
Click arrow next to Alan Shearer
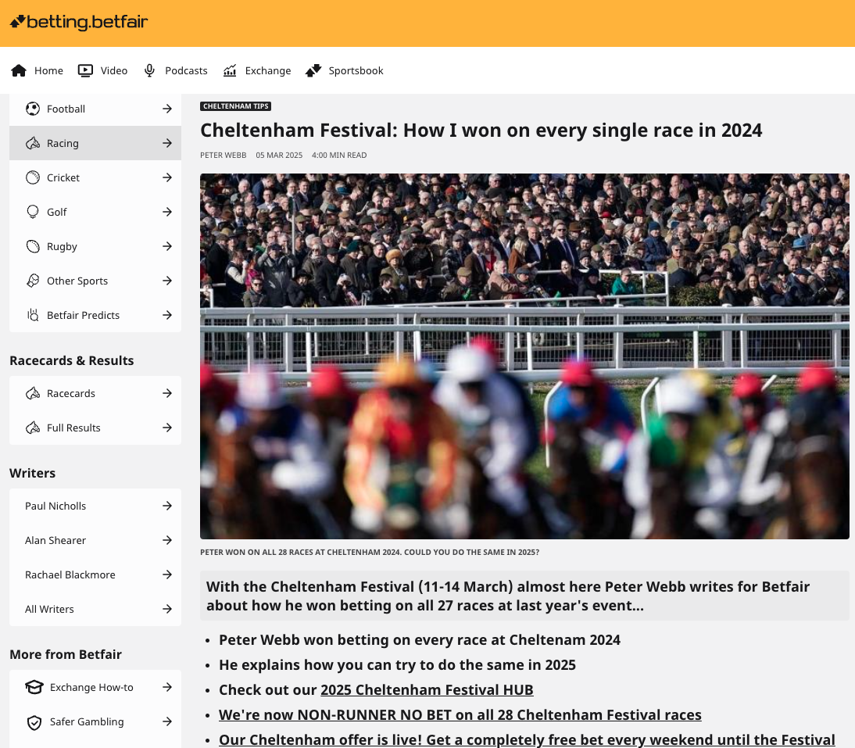[x=167, y=540]
